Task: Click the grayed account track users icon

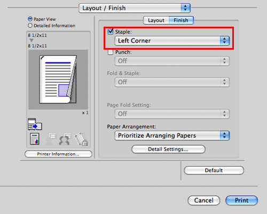Action: click(x=65, y=139)
